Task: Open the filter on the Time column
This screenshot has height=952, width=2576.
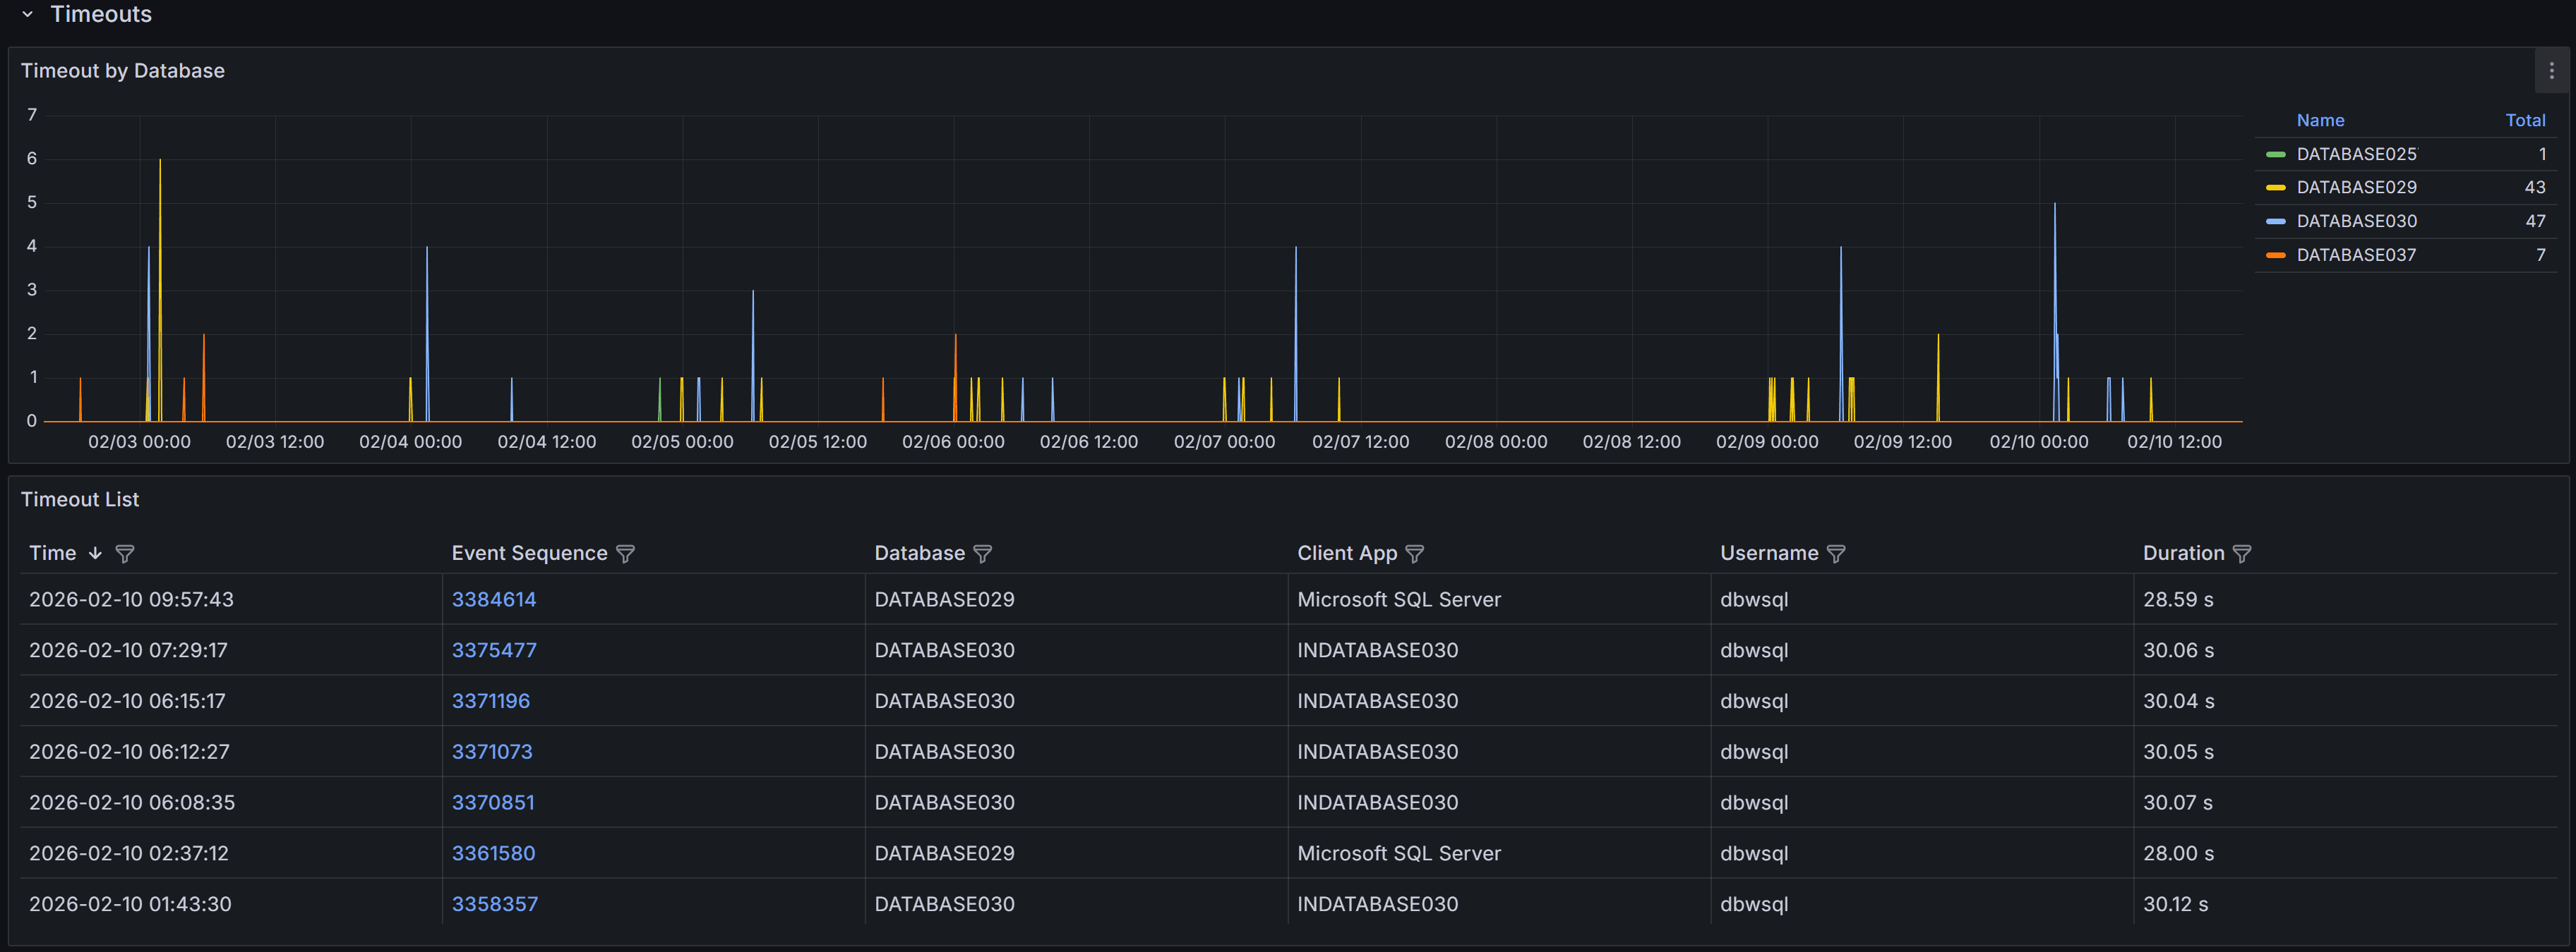Action: coord(126,554)
